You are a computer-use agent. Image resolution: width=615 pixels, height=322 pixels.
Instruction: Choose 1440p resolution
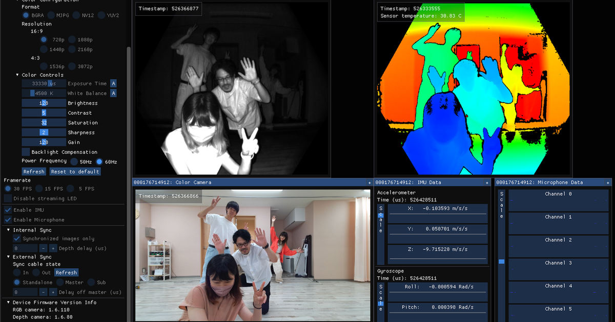tap(44, 50)
